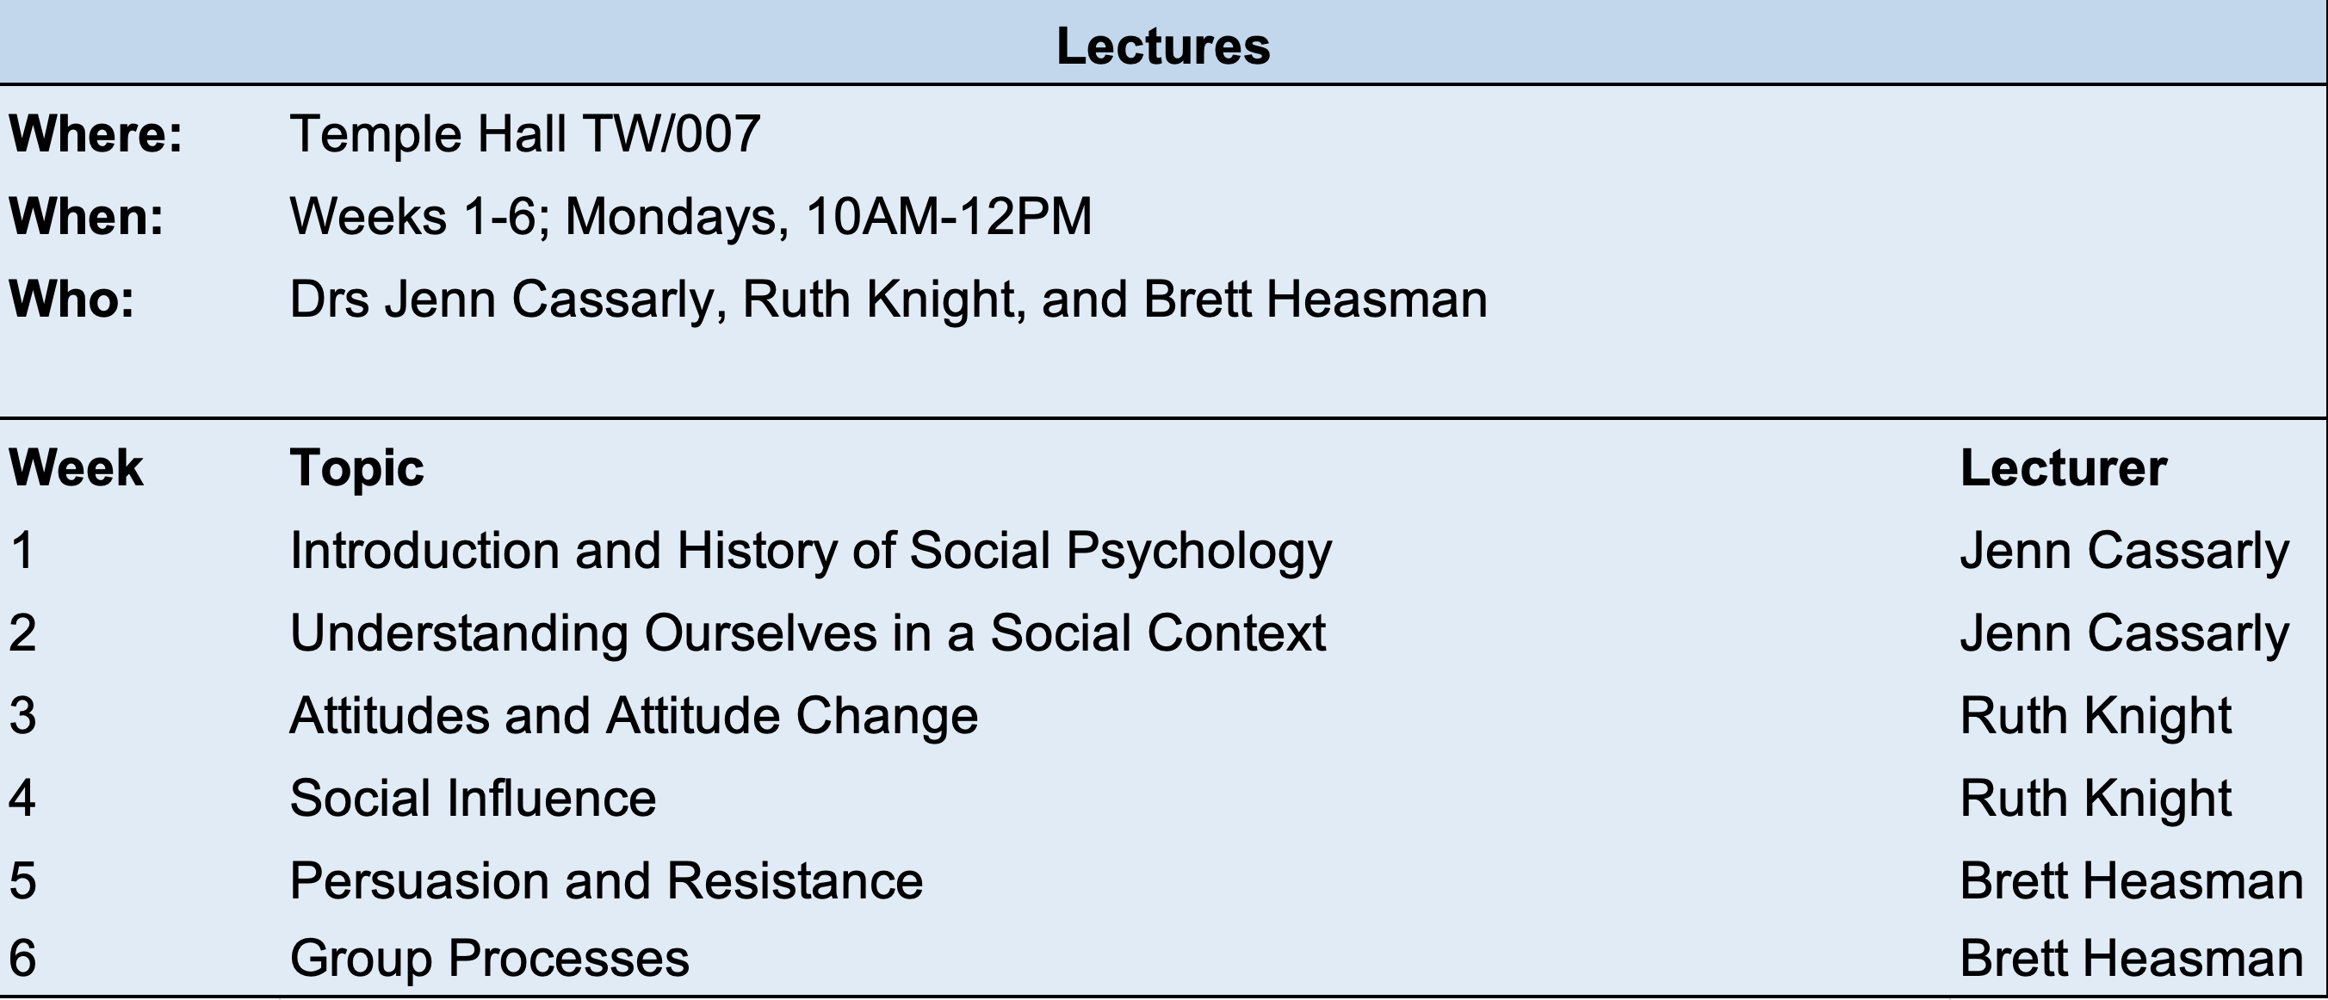This screenshot has width=2328, height=1000.
Task: Click the Week column header
Action: pos(76,468)
